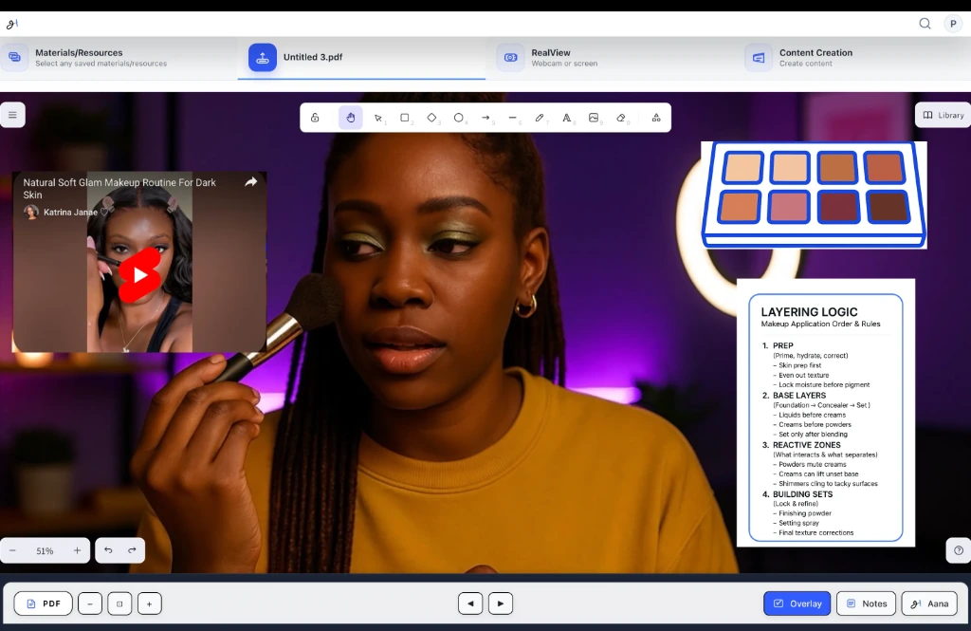
Task: Switch to RealView tab
Action: pyautogui.click(x=610, y=58)
